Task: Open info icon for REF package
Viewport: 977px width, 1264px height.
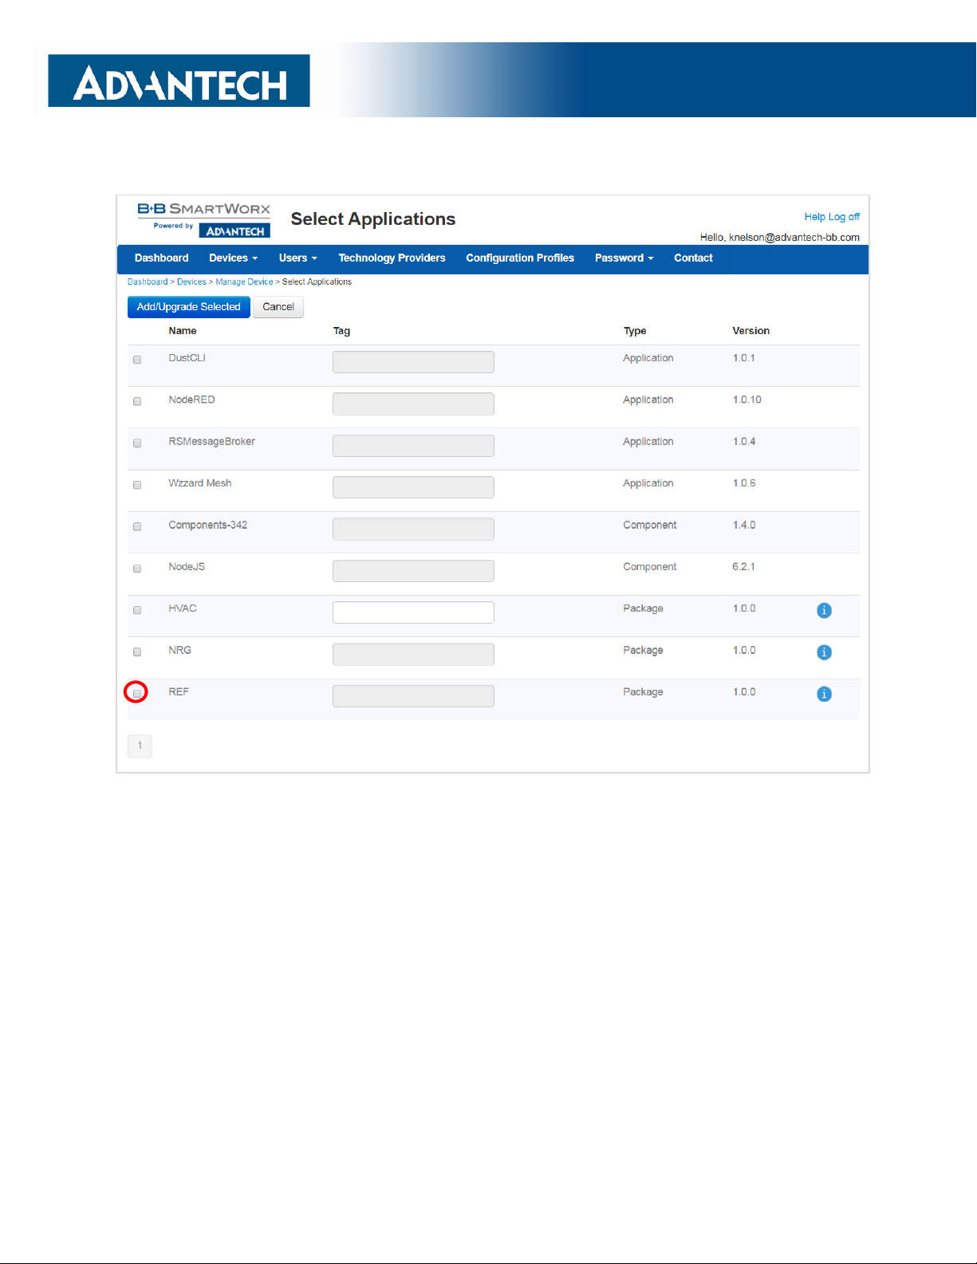Action: [825, 694]
